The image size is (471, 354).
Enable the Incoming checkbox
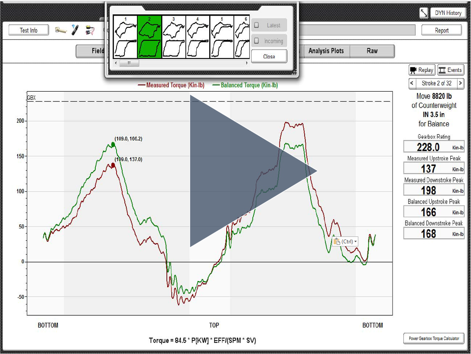pyautogui.click(x=257, y=41)
